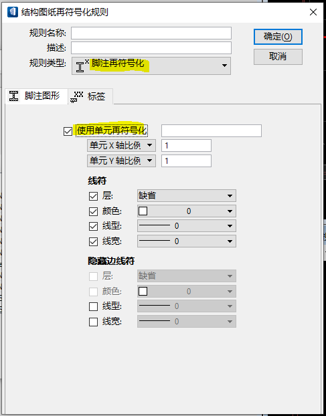This screenshot has height=416, width=326.
Task: Open the 单元 X 轴比例 dropdown
Action: (121, 145)
